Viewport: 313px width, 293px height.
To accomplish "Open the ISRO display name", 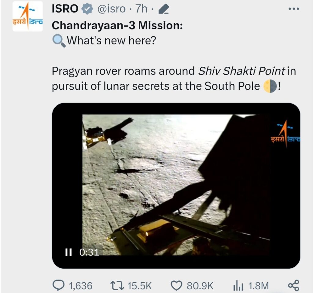I will click(x=65, y=9).
